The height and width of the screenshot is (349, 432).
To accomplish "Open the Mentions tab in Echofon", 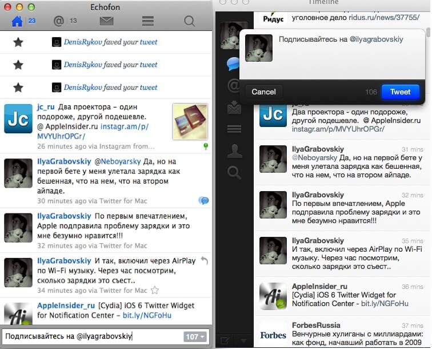I will [58, 21].
